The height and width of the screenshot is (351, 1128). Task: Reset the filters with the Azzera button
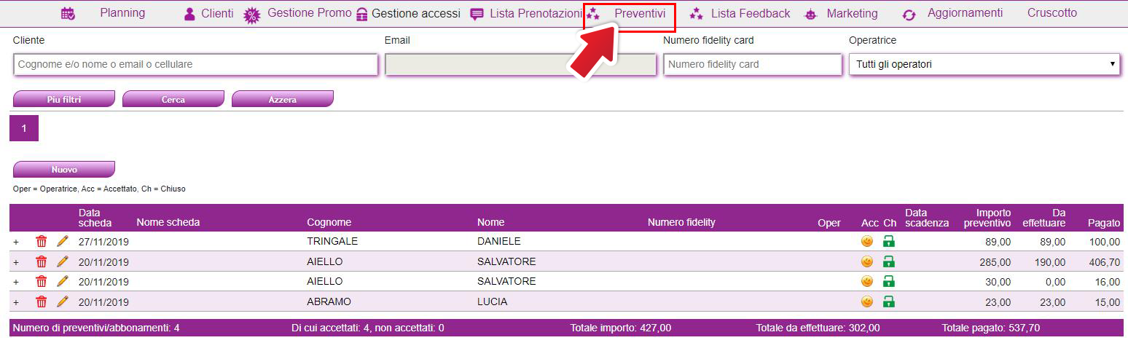pyautogui.click(x=283, y=99)
